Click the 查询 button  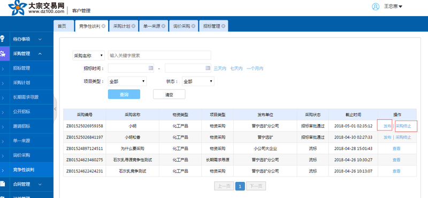click(x=124, y=94)
